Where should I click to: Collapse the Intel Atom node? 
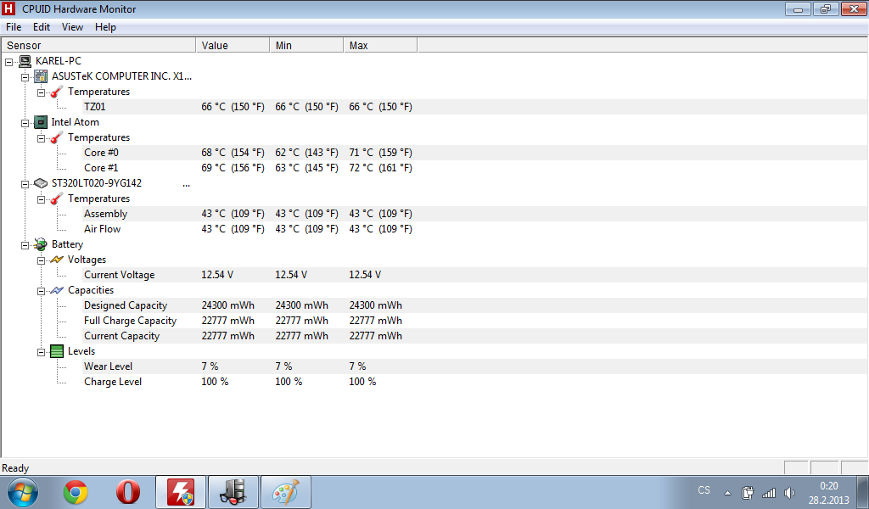pos(25,123)
